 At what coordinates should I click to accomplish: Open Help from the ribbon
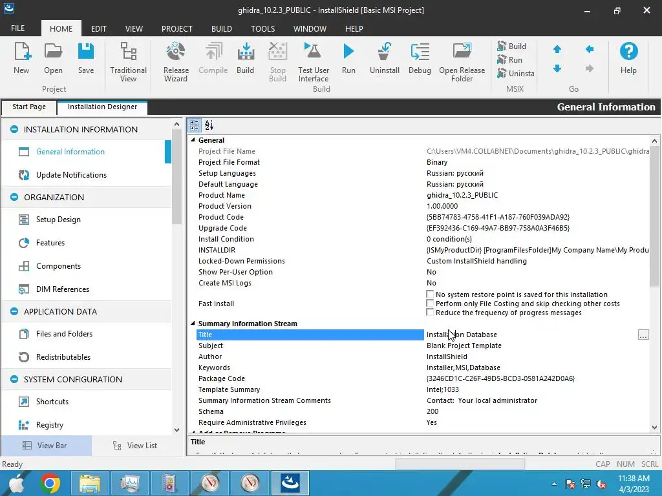[x=628, y=58]
